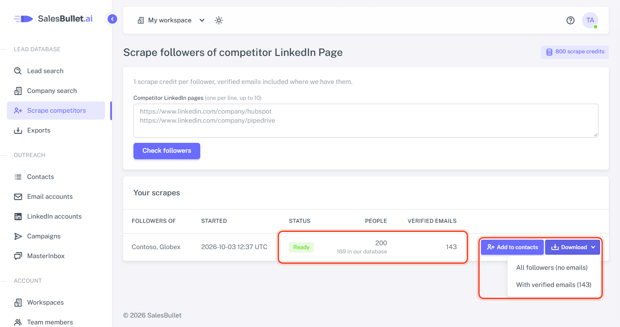The width and height of the screenshot is (620, 327).
Task: Open Workspaces settings
Action: (56, 302)
